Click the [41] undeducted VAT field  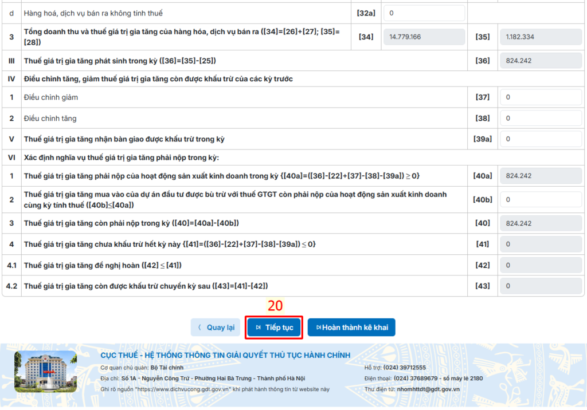pyautogui.click(x=541, y=245)
